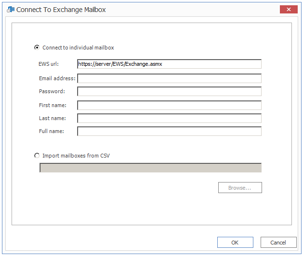
Task: Activate the Last name text field
Action: click(x=169, y=118)
